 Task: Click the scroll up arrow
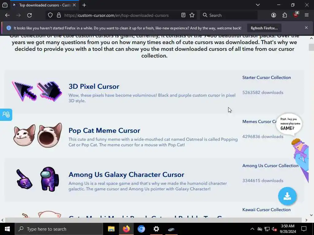[x=312, y=38]
